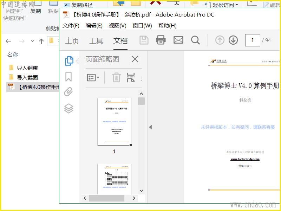Viewport: 281px width, 211px height.
Task: Open the 导入截面 folder in Explorer
Action: pos(27,77)
